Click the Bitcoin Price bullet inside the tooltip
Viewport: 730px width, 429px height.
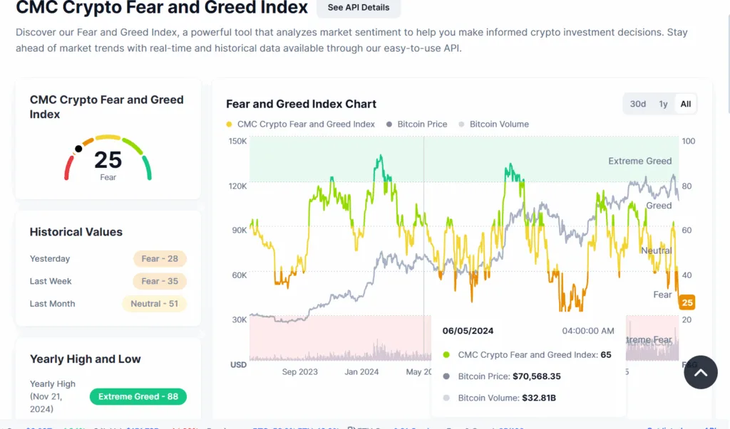tap(446, 375)
